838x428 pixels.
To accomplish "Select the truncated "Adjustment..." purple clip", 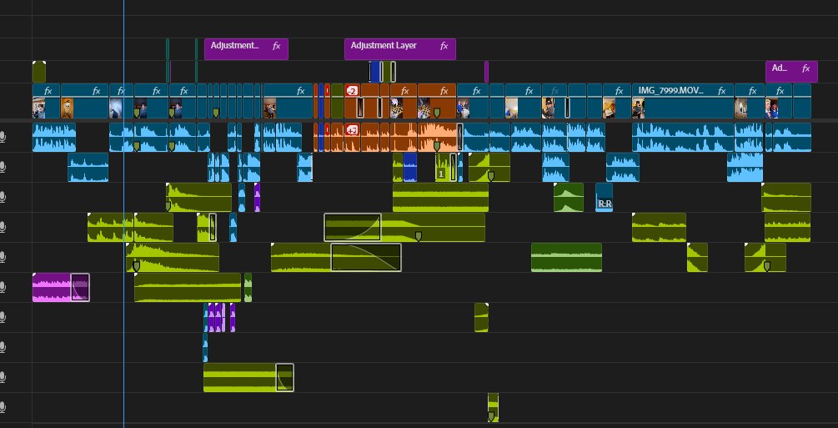I will tap(246, 48).
